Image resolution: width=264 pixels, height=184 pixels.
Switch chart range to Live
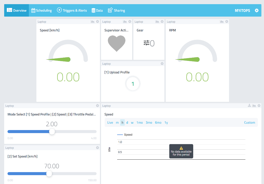tap(110, 123)
